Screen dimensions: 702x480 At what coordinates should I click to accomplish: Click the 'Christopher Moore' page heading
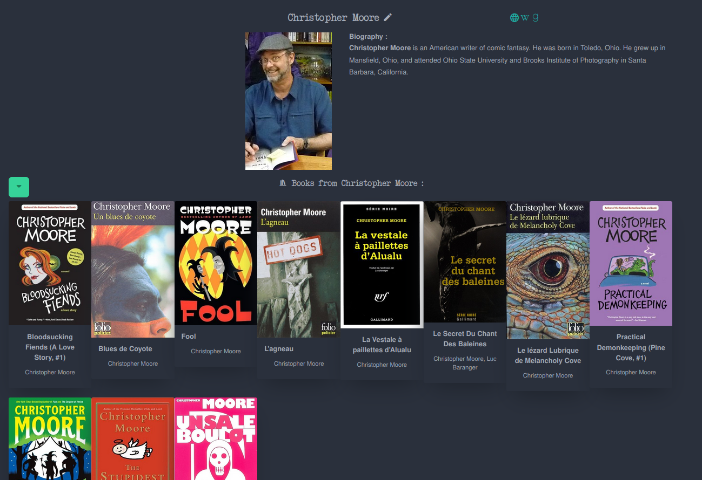[333, 18]
